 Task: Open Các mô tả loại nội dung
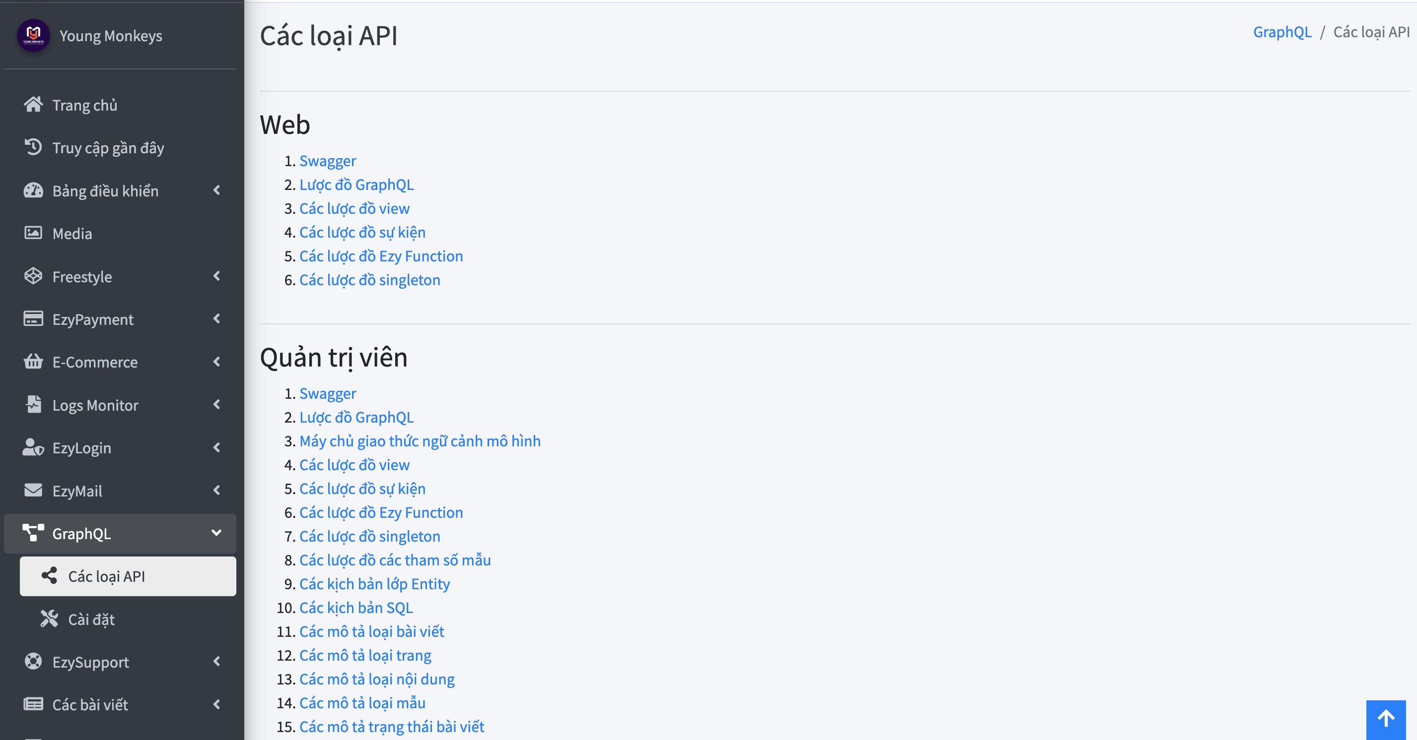[x=377, y=679]
